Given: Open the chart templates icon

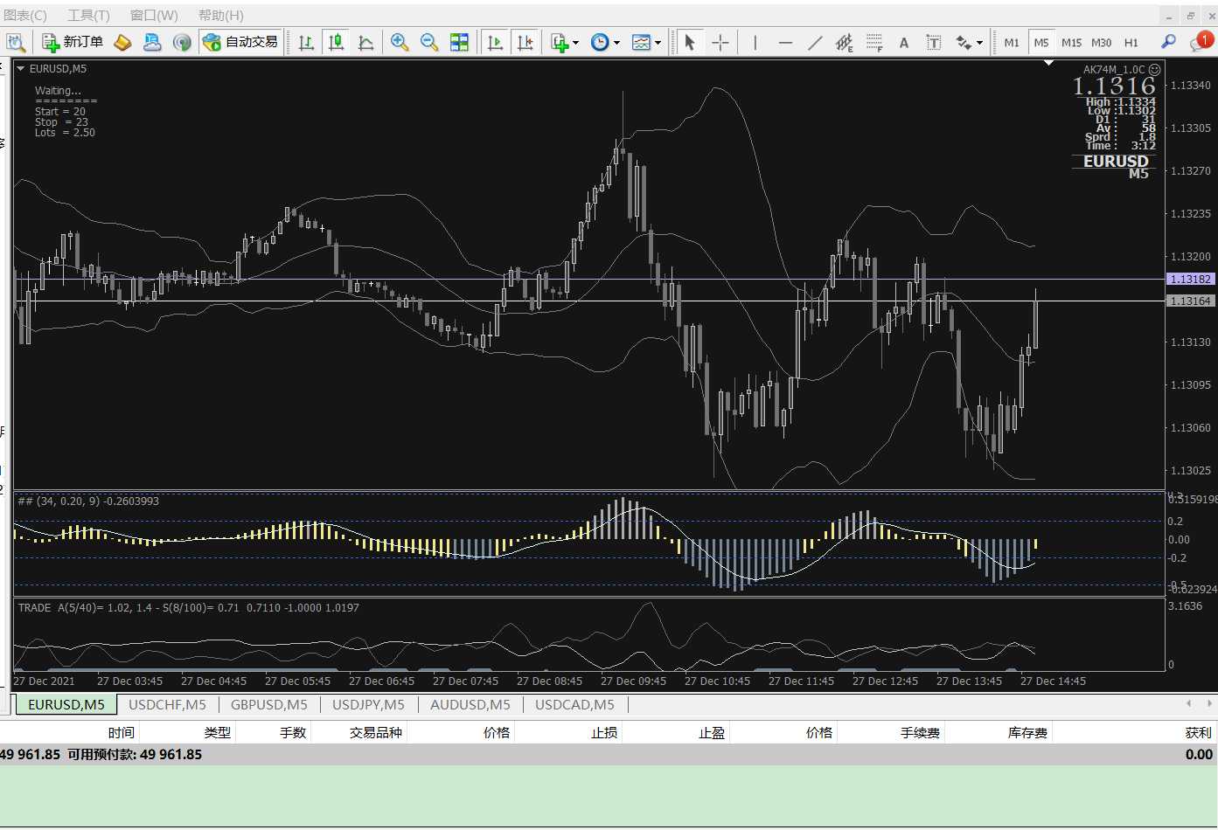Looking at the screenshot, I should coord(641,42).
